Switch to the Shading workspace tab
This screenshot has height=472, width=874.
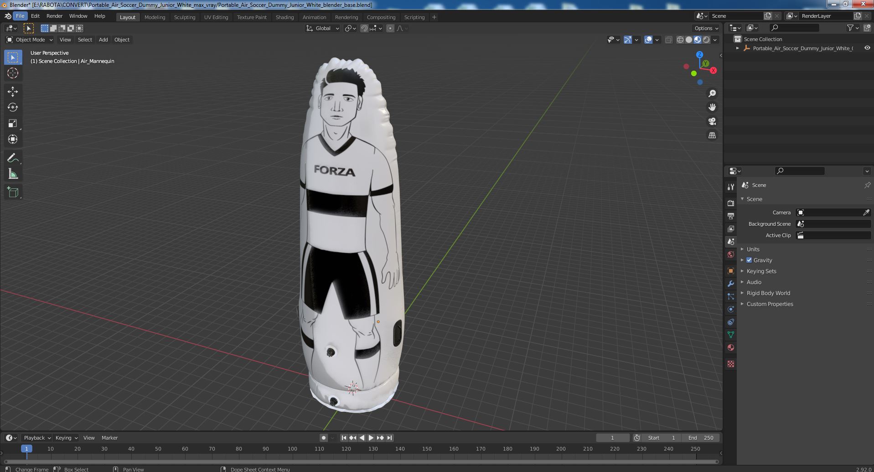(284, 17)
